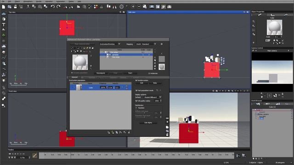The width and height of the screenshot is (294, 165).
Task: Click the third World Browser tab icon
Action: [277, 104]
